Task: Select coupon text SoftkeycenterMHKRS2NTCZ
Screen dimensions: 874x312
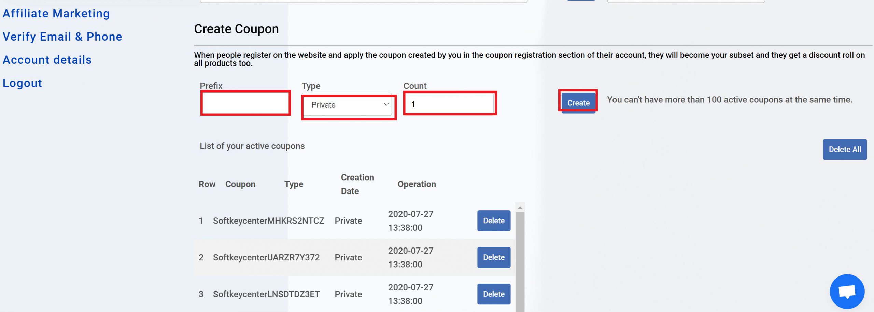Action: (268, 221)
